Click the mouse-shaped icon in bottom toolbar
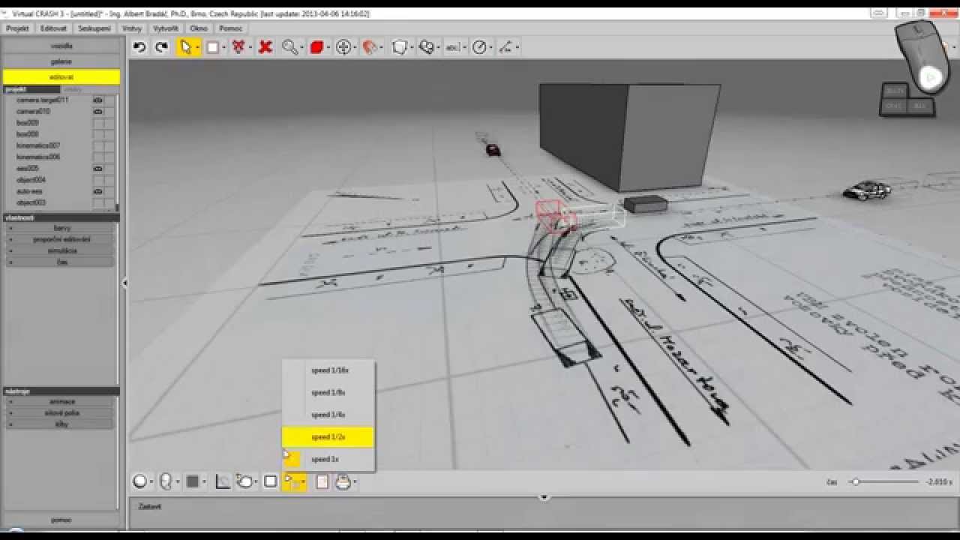Image resolution: width=960 pixels, height=540 pixels. coord(166,481)
